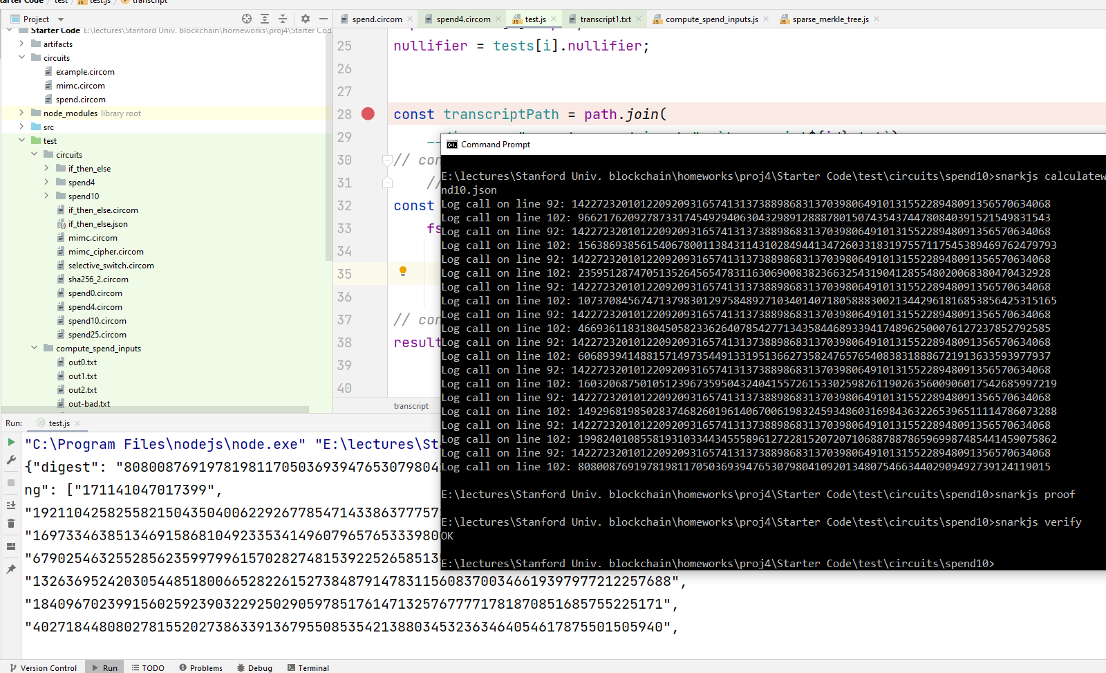The width and height of the screenshot is (1106, 673).
Task: Switch to the sparse_merkle_tree.js tab
Action: 830,19
